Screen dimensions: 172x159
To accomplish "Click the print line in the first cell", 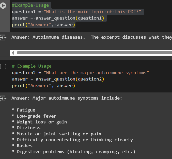I will (x=43, y=25).
